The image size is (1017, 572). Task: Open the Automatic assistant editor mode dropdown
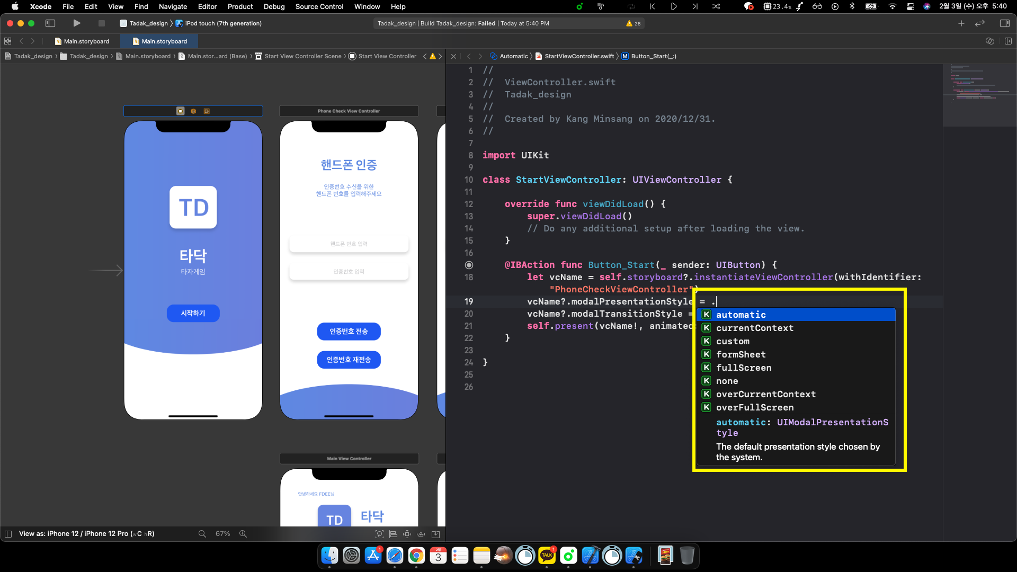pyautogui.click(x=513, y=56)
